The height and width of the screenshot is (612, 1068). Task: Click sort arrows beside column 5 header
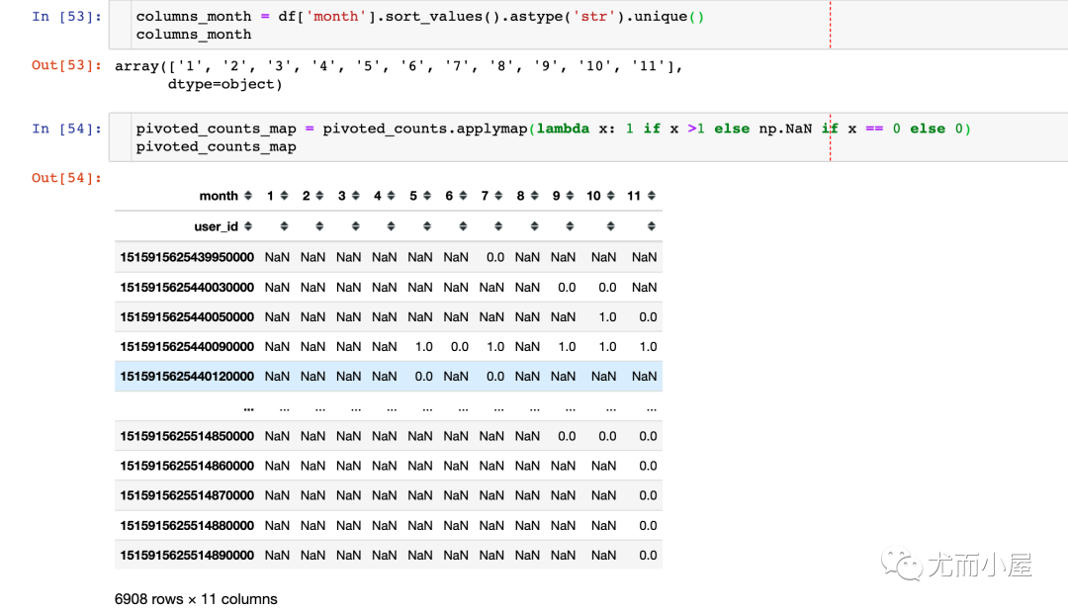[x=426, y=196]
